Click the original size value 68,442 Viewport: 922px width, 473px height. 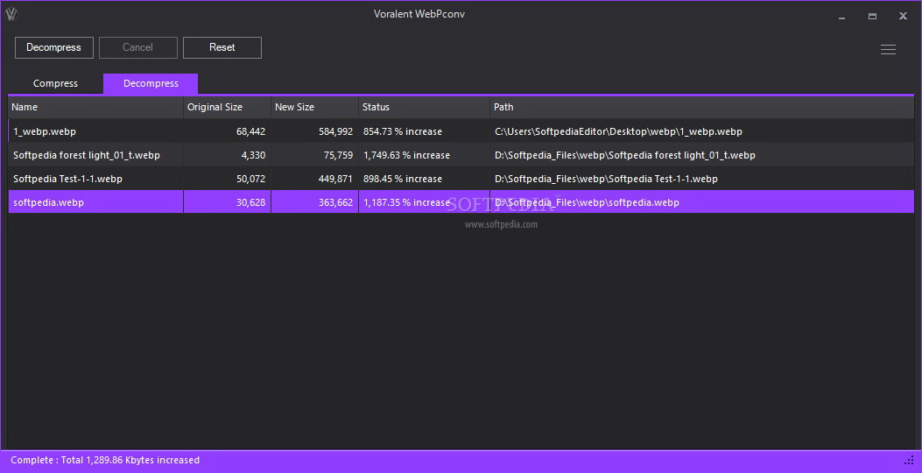(250, 131)
